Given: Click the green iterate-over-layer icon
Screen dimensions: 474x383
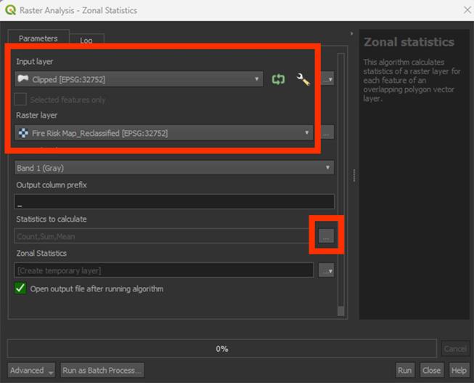Looking at the screenshot, I should click(x=278, y=79).
